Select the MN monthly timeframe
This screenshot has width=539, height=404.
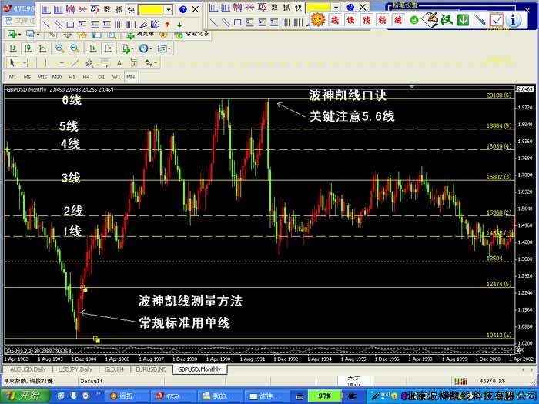(130, 77)
